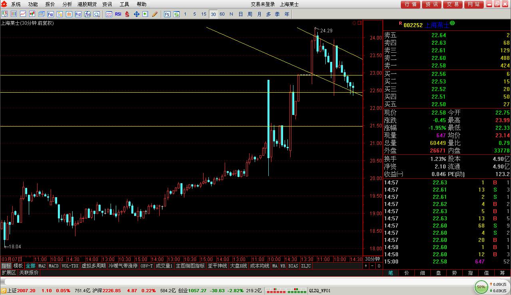This screenshot has width=511, height=295.
Task: Open the 帮助 menu
Action: coord(142,4)
